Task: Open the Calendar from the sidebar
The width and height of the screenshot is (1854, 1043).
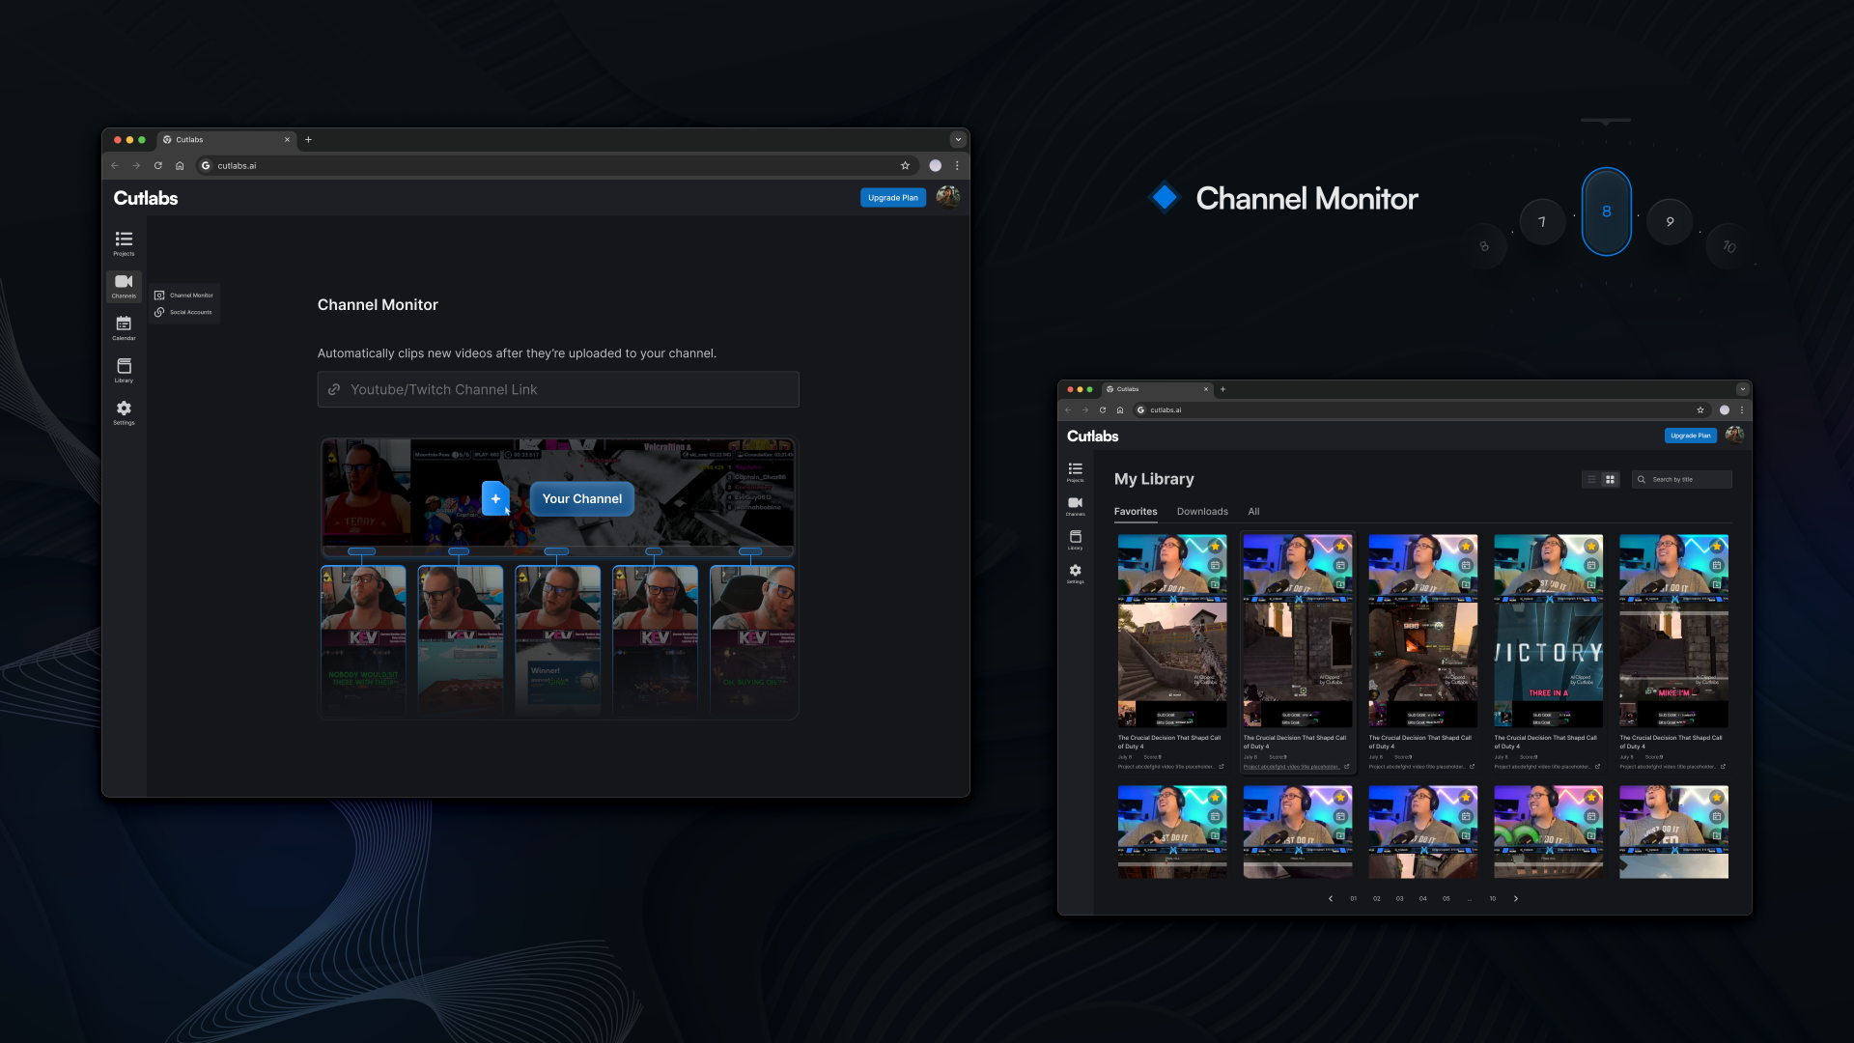Action: click(x=124, y=328)
